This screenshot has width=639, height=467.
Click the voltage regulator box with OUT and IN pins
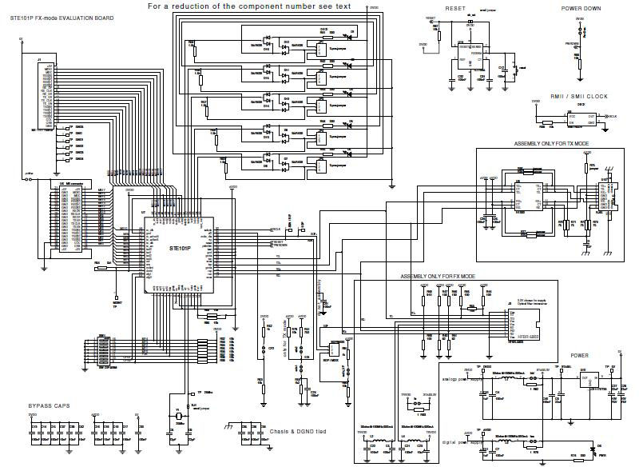tap(589, 381)
